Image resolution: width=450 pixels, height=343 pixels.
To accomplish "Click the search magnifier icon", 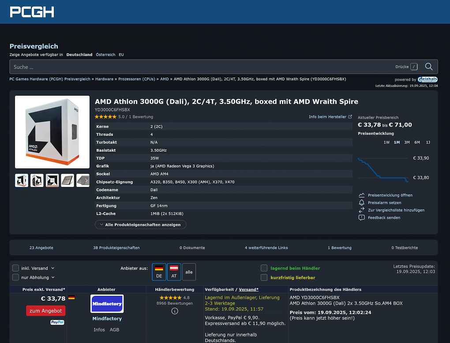I will pyautogui.click(x=429, y=67).
